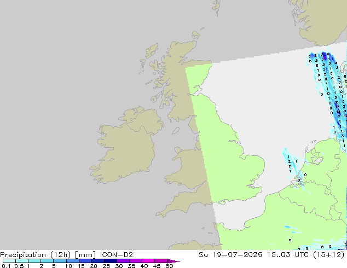Click the '35' legend scale label
The height and width of the screenshot is (268, 347).
point(131,266)
